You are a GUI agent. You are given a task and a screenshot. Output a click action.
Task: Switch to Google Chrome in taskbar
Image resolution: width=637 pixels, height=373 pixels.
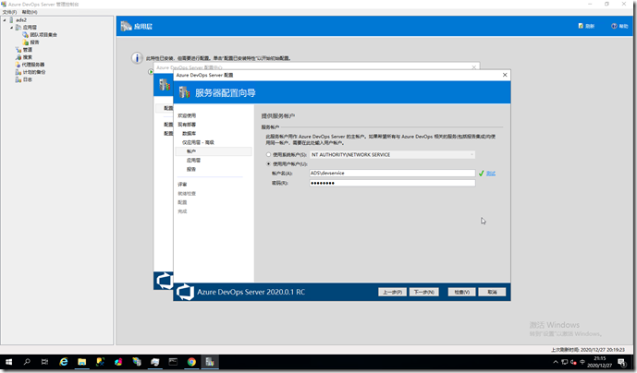point(191,362)
